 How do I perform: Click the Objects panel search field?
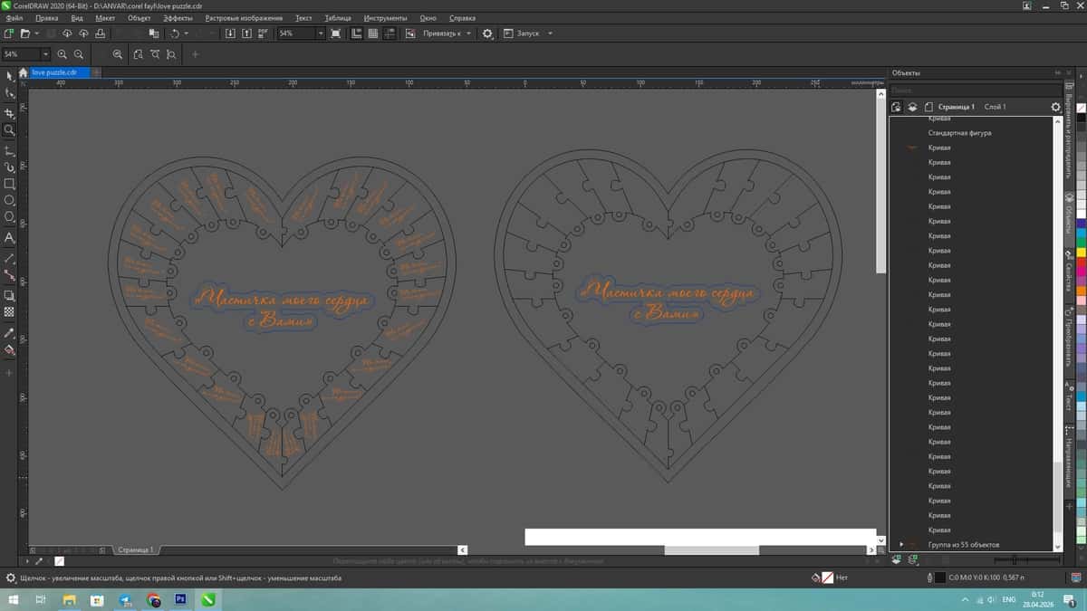(x=975, y=91)
